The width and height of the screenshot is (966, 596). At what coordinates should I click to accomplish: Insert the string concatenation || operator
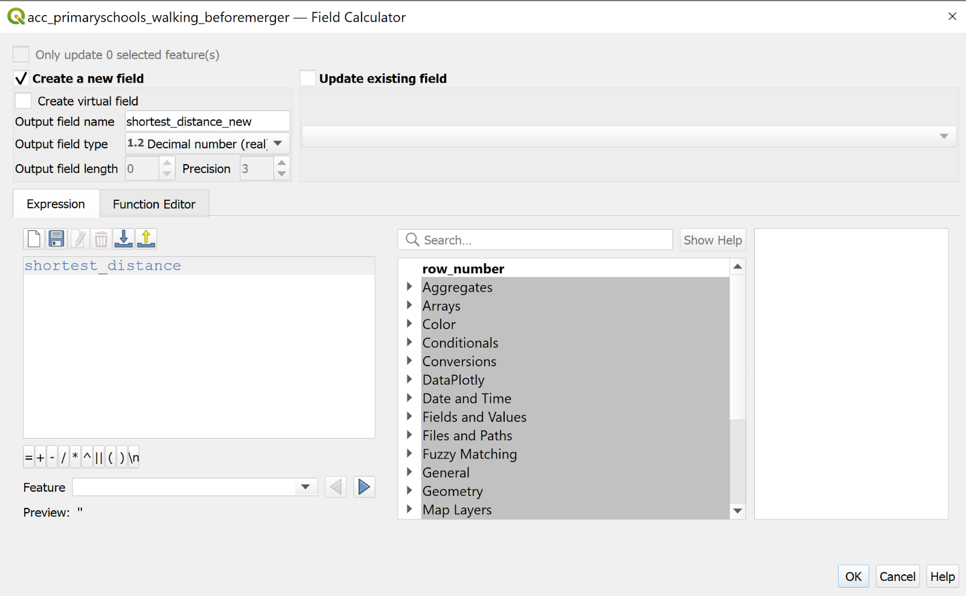tap(98, 458)
